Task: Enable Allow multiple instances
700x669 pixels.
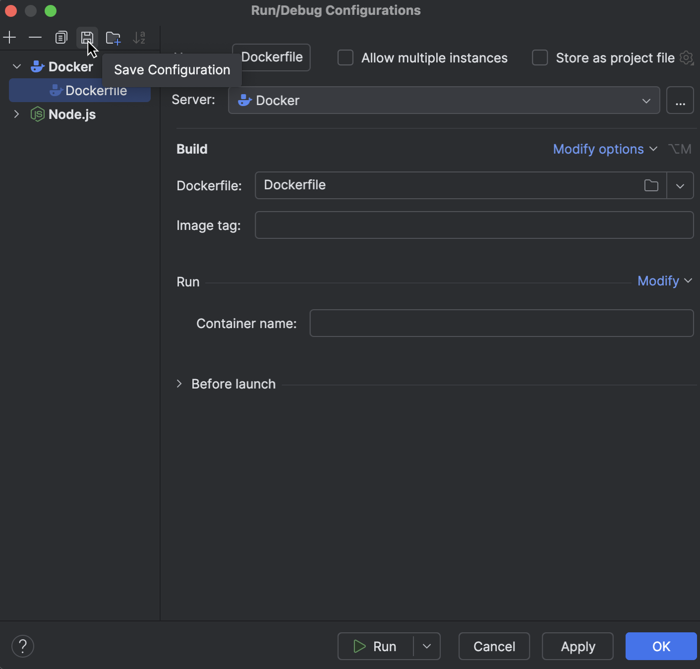Action: pos(345,57)
